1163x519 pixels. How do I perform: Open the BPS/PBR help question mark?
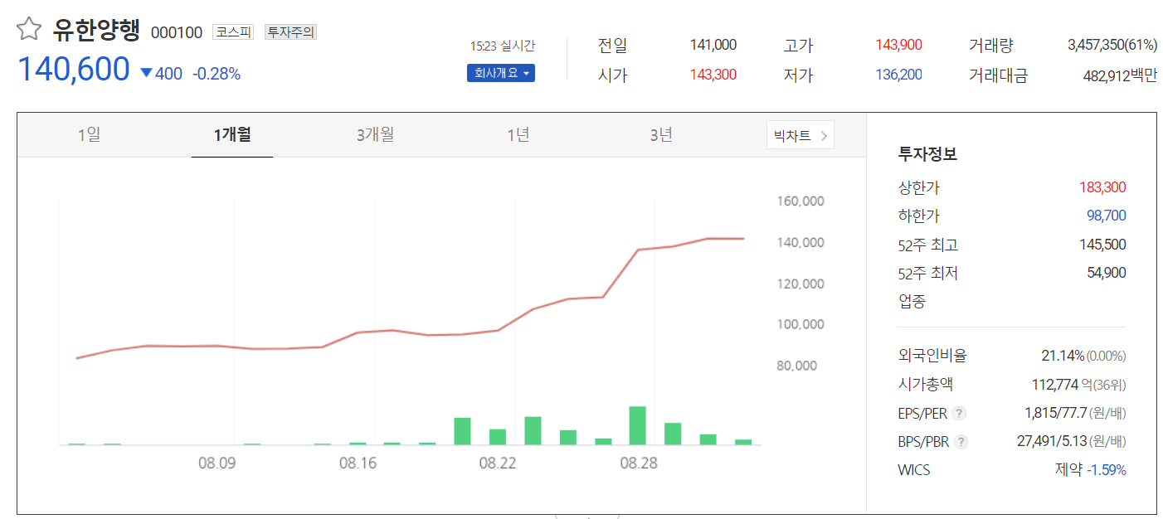[960, 442]
